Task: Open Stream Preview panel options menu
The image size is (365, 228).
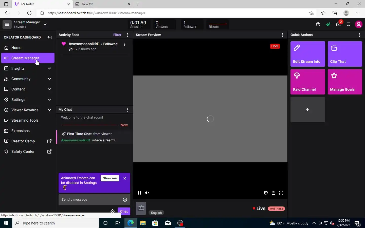Action: click(x=282, y=35)
